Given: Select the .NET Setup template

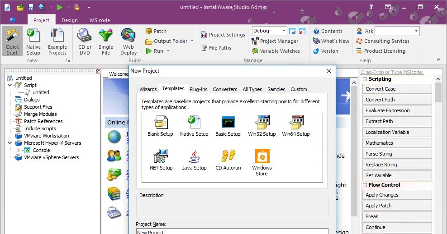Looking at the screenshot, I should point(160,160).
